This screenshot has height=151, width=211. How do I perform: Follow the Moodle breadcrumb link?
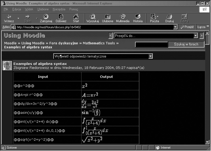(x=10, y=43)
